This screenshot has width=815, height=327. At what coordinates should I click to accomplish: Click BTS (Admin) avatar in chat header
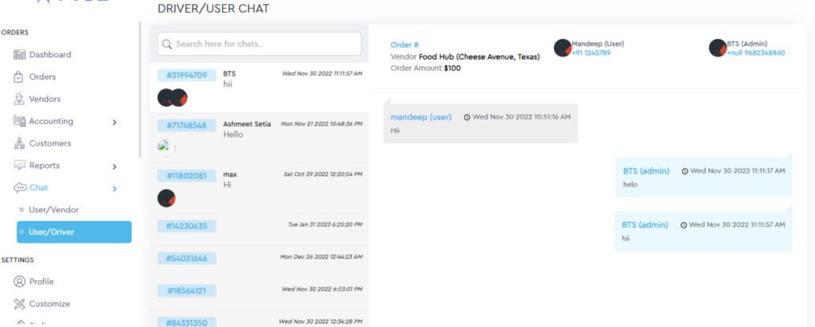point(718,48)
